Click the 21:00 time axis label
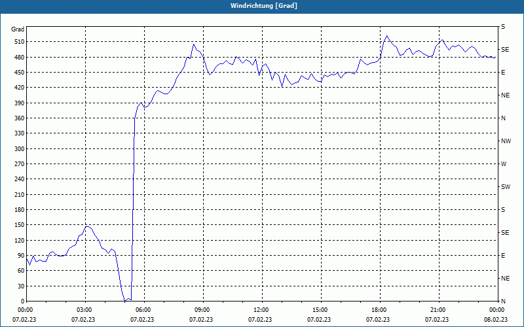The width and height of the screenshot is (524, 327). click(x=439, y=310)
